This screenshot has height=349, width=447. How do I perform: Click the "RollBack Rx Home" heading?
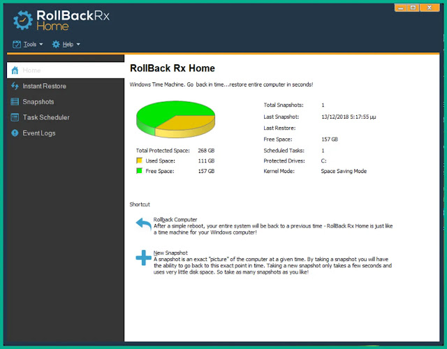(173, 68)
